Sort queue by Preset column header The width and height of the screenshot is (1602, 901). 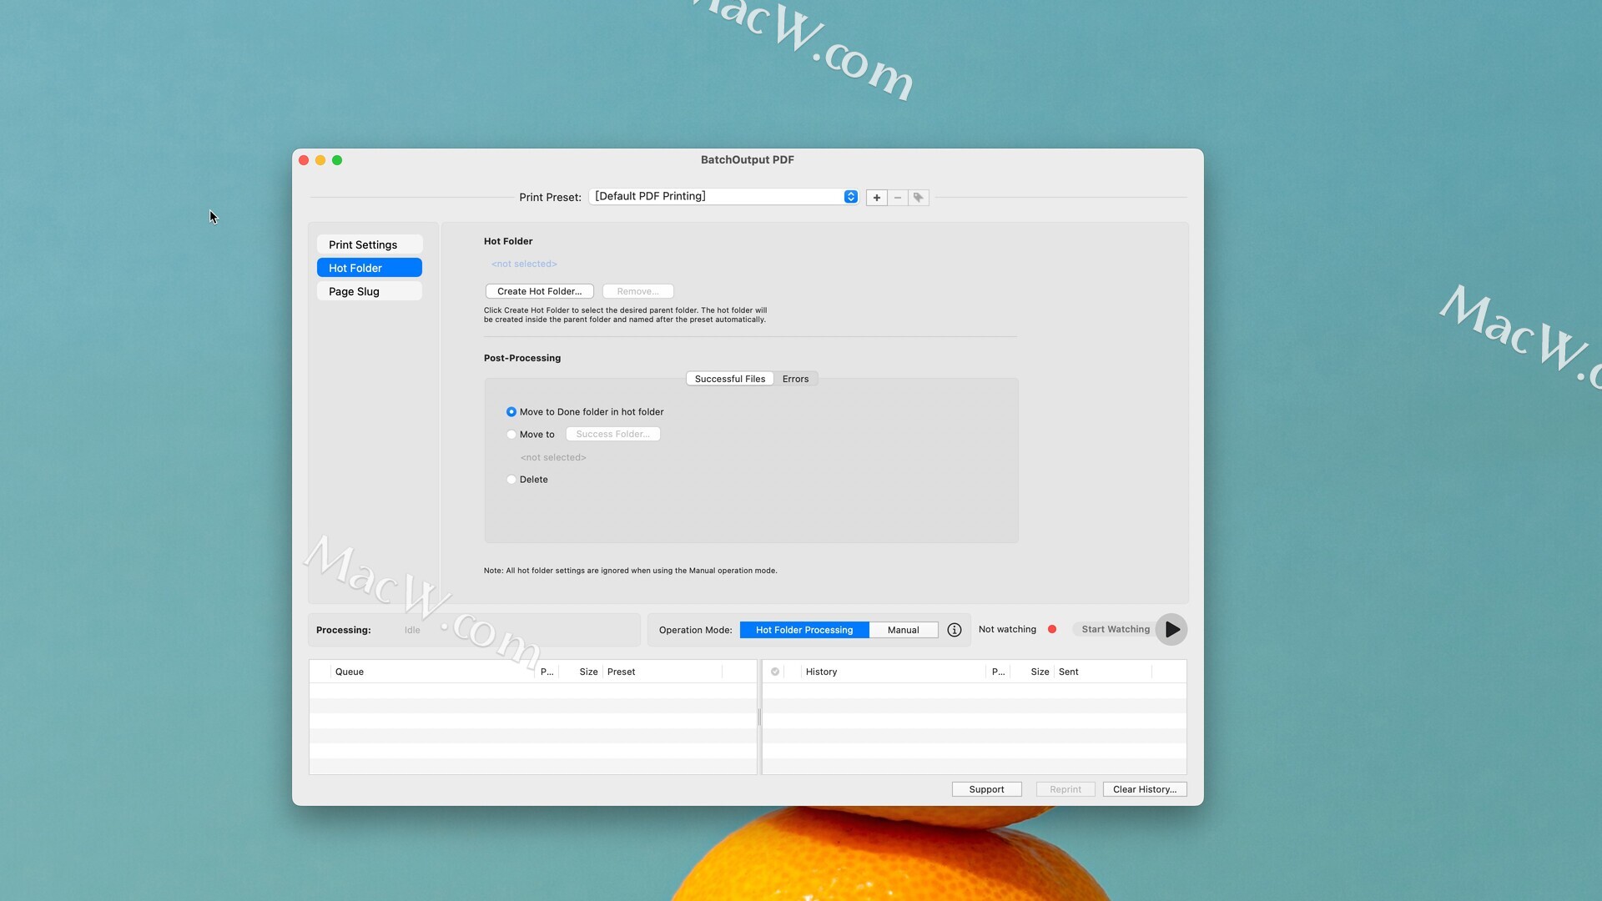tap(663, 672)
